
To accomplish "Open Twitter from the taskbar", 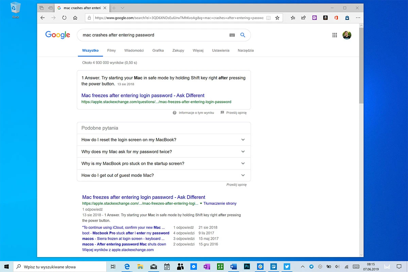I will (287, 267).
